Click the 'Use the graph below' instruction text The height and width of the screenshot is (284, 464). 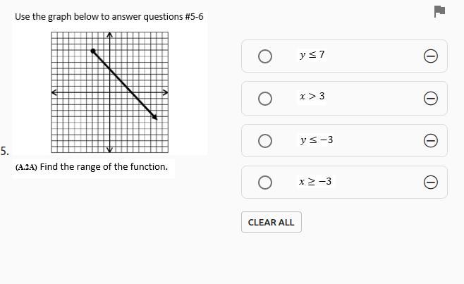[x=109, y=16]
